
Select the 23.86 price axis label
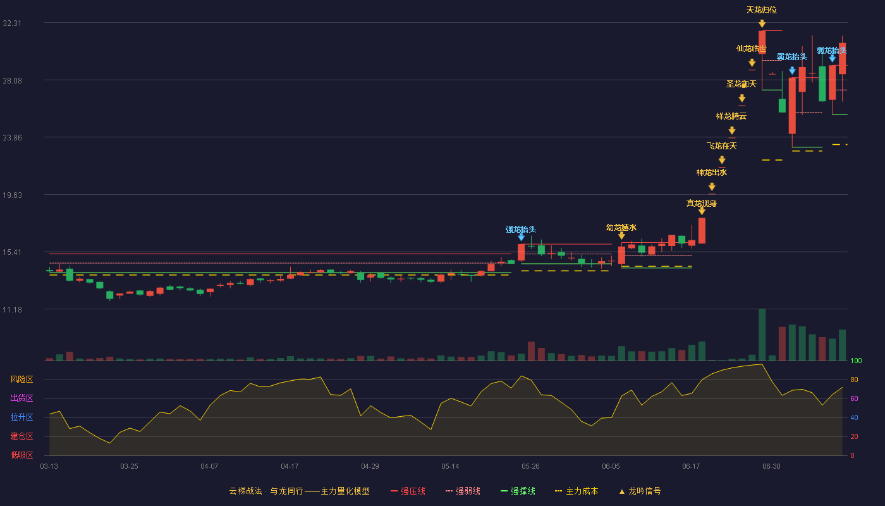(12, 138)
